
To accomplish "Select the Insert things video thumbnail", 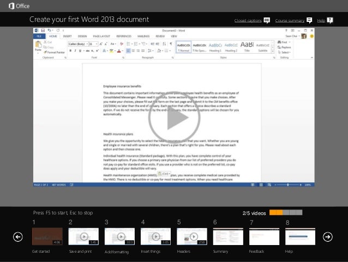I will point(155,236).
